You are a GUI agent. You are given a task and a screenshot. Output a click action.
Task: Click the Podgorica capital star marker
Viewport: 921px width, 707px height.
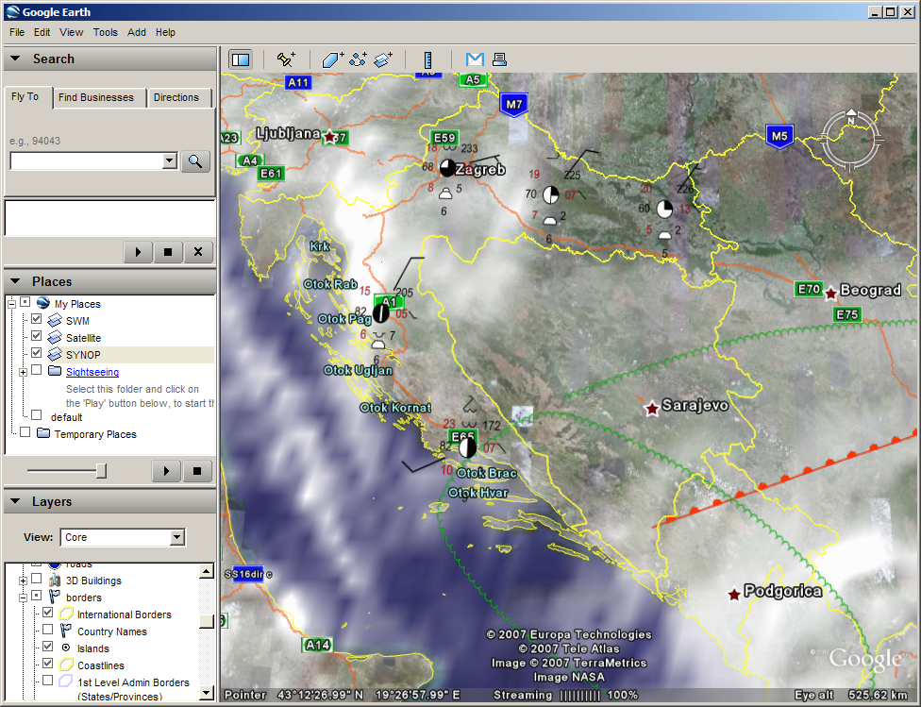[733, 595]
